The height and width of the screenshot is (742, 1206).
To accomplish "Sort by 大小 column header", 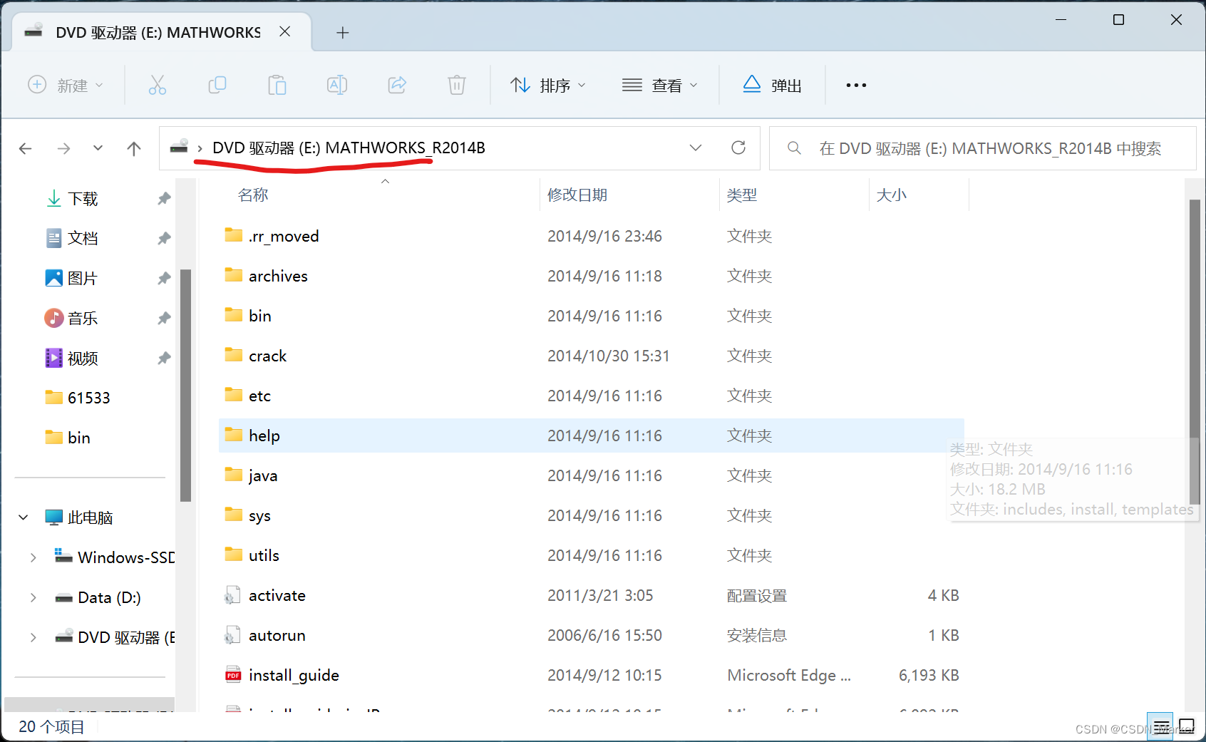I will [892, 195].
